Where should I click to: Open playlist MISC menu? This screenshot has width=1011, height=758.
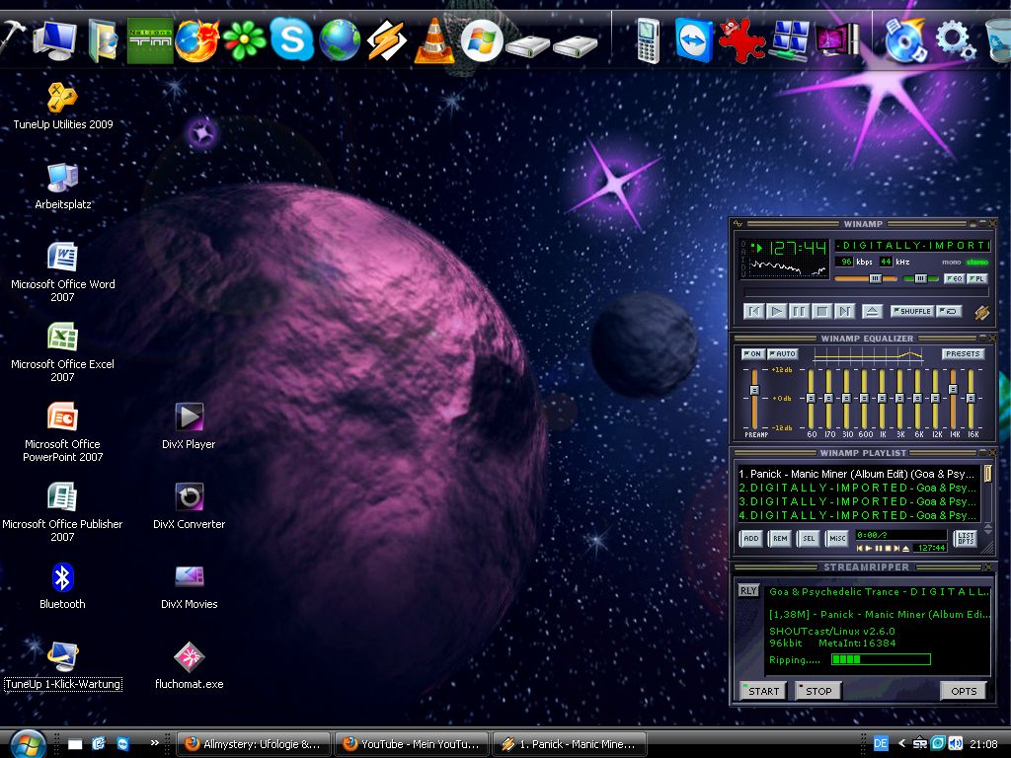[x=837, y=538]
